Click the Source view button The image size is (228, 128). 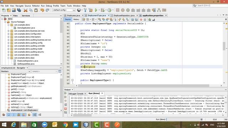point(68,19)
